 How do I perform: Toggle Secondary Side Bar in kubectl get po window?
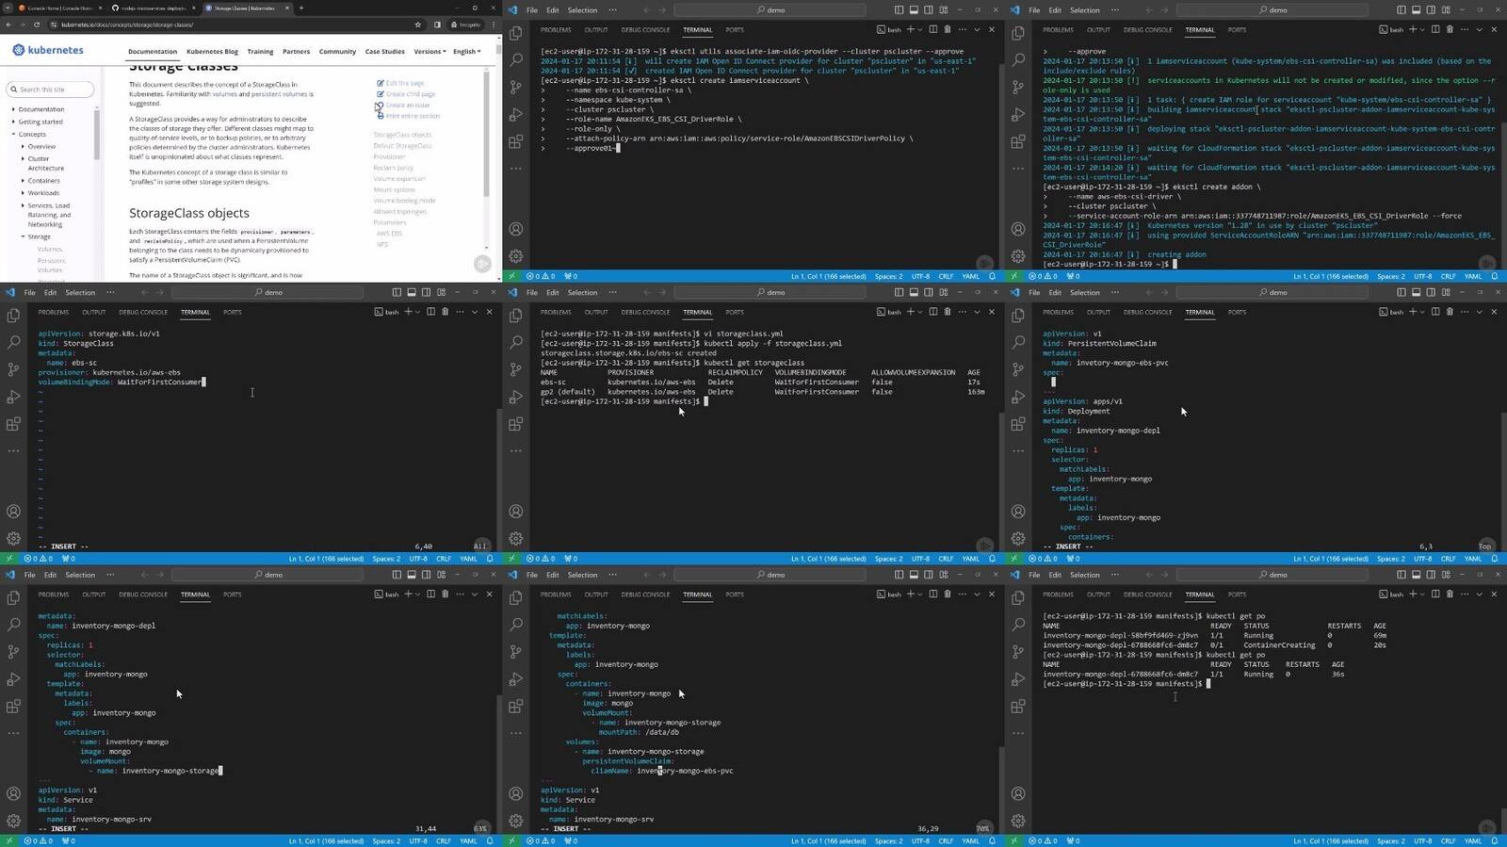pyautogui.click(x=1431, y=574)
